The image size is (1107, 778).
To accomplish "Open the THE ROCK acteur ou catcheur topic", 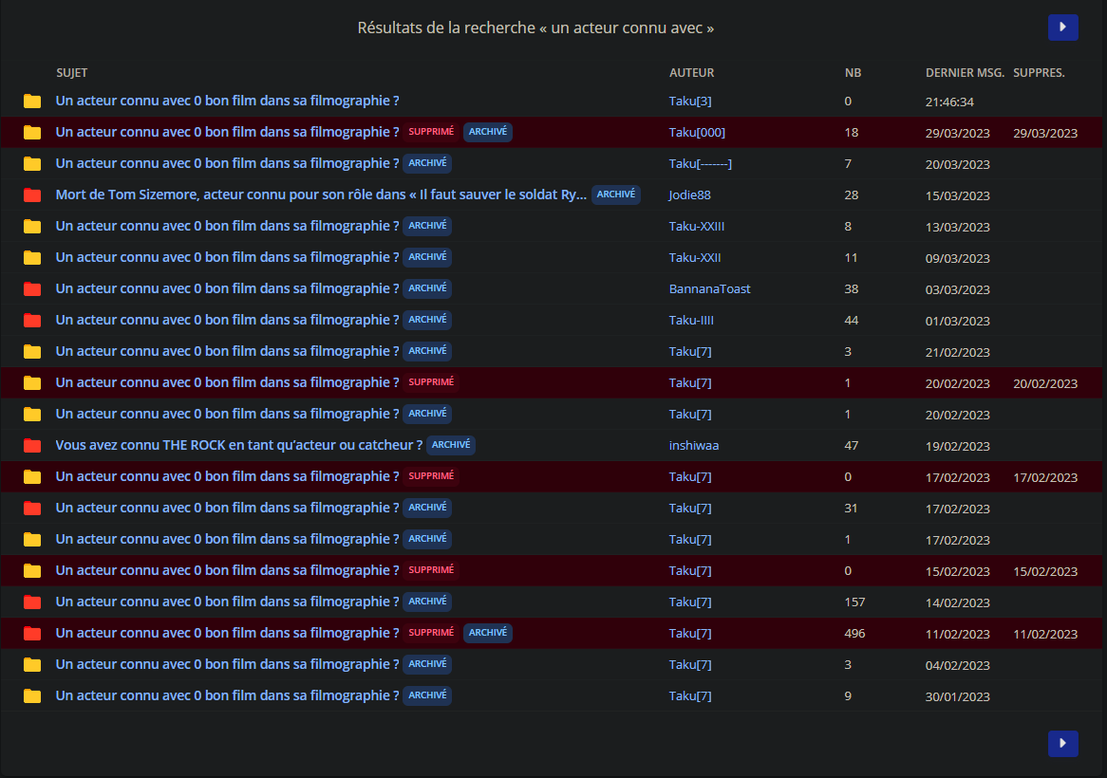I will pyautogui.click(x=238, y=445).
